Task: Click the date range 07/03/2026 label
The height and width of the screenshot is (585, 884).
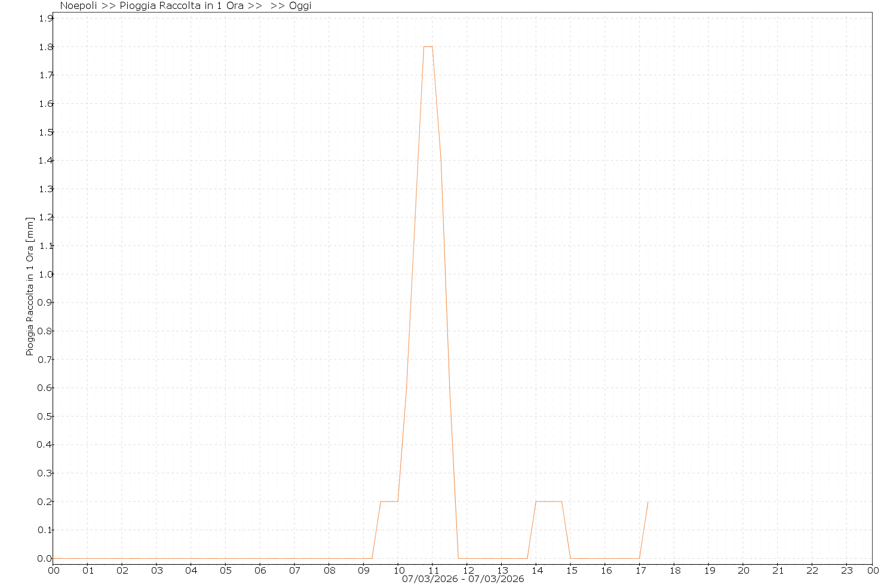Action: tap(463, 579)
